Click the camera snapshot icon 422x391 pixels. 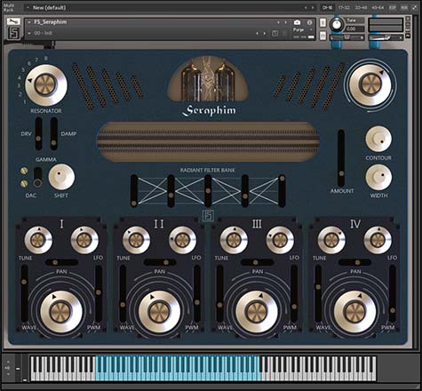[297, 22]
